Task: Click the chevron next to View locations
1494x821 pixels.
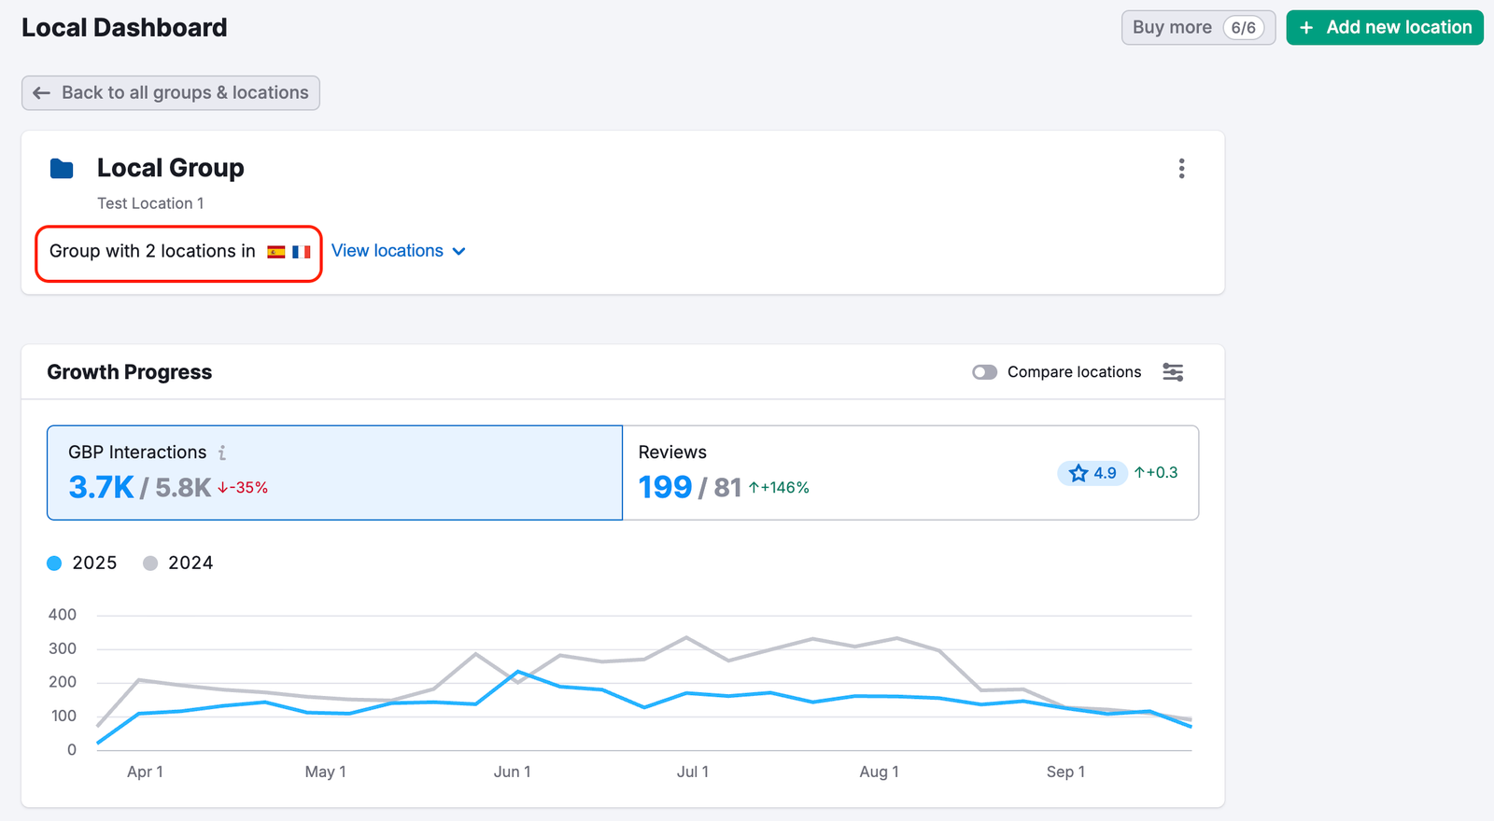Action: pos(458,252)
